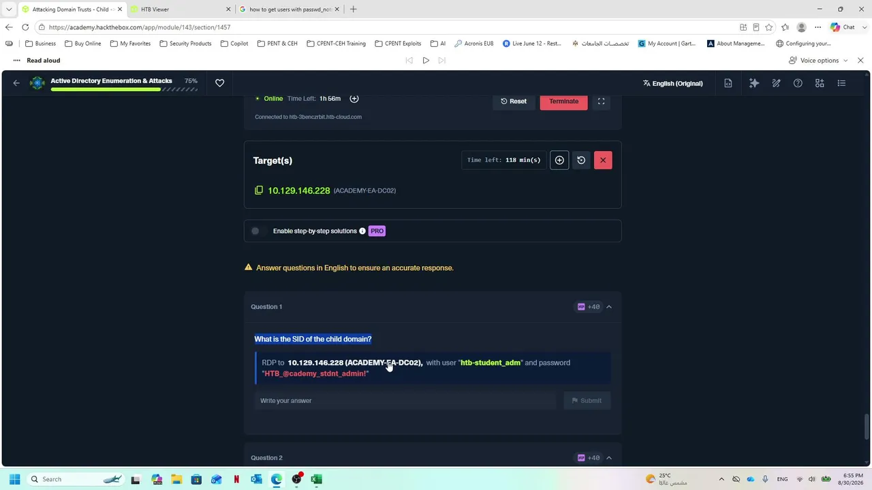Go back using the module back arrow

point(16,83)
